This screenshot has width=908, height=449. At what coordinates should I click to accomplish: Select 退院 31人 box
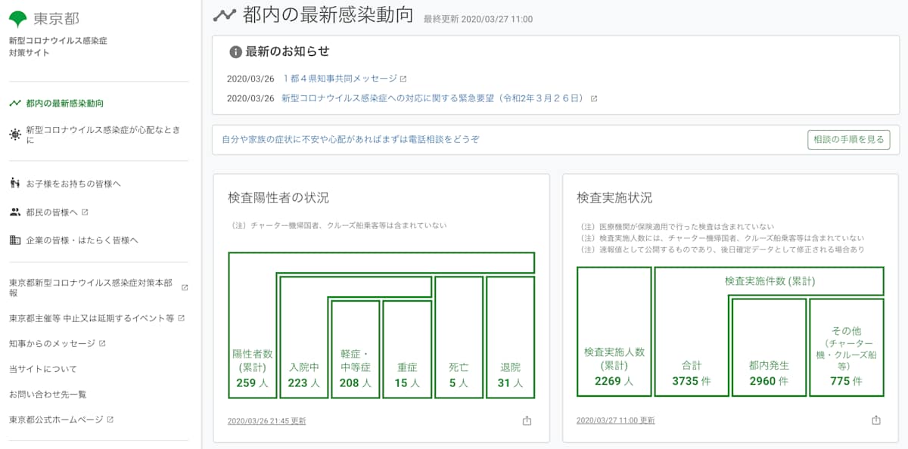pyautogui.click(x=511, y=337)
